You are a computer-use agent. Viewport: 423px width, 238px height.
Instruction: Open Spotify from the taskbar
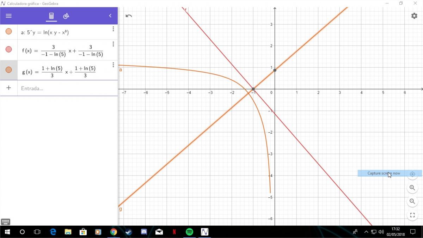coord(189,232)
